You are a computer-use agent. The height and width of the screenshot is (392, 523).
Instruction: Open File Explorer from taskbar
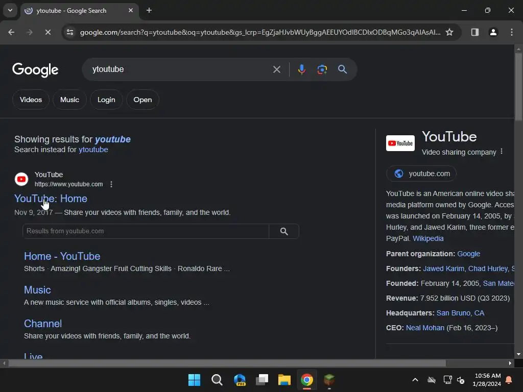coord(284,380)
